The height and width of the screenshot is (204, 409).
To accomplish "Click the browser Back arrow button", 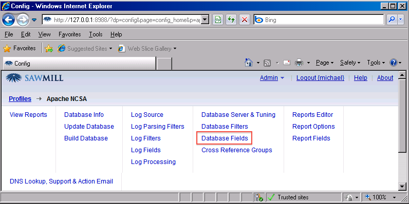I will [8, 19].
